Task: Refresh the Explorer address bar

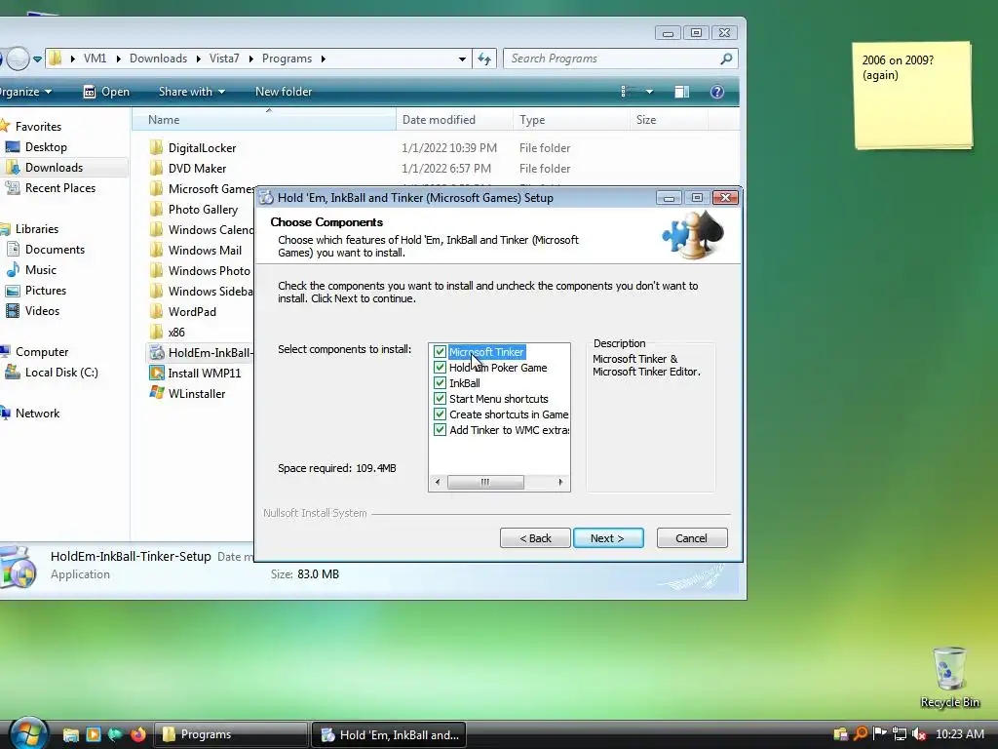Action: coord(485,59)
